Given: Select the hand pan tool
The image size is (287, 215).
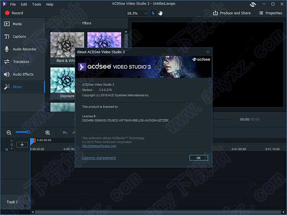Looking at the screenshot, I should (161, 13).
